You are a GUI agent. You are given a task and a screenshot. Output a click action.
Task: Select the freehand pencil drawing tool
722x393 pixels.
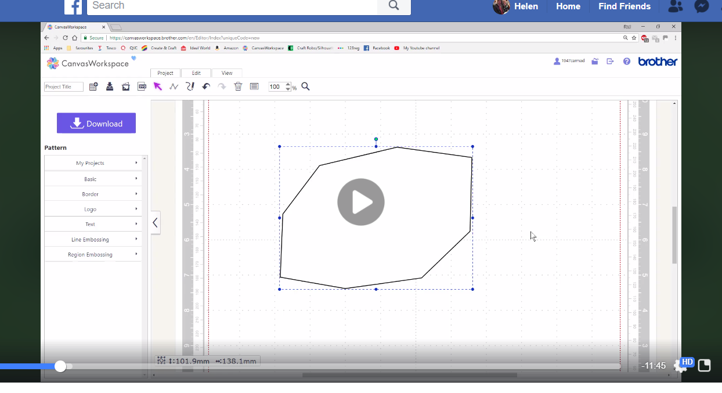190,86
